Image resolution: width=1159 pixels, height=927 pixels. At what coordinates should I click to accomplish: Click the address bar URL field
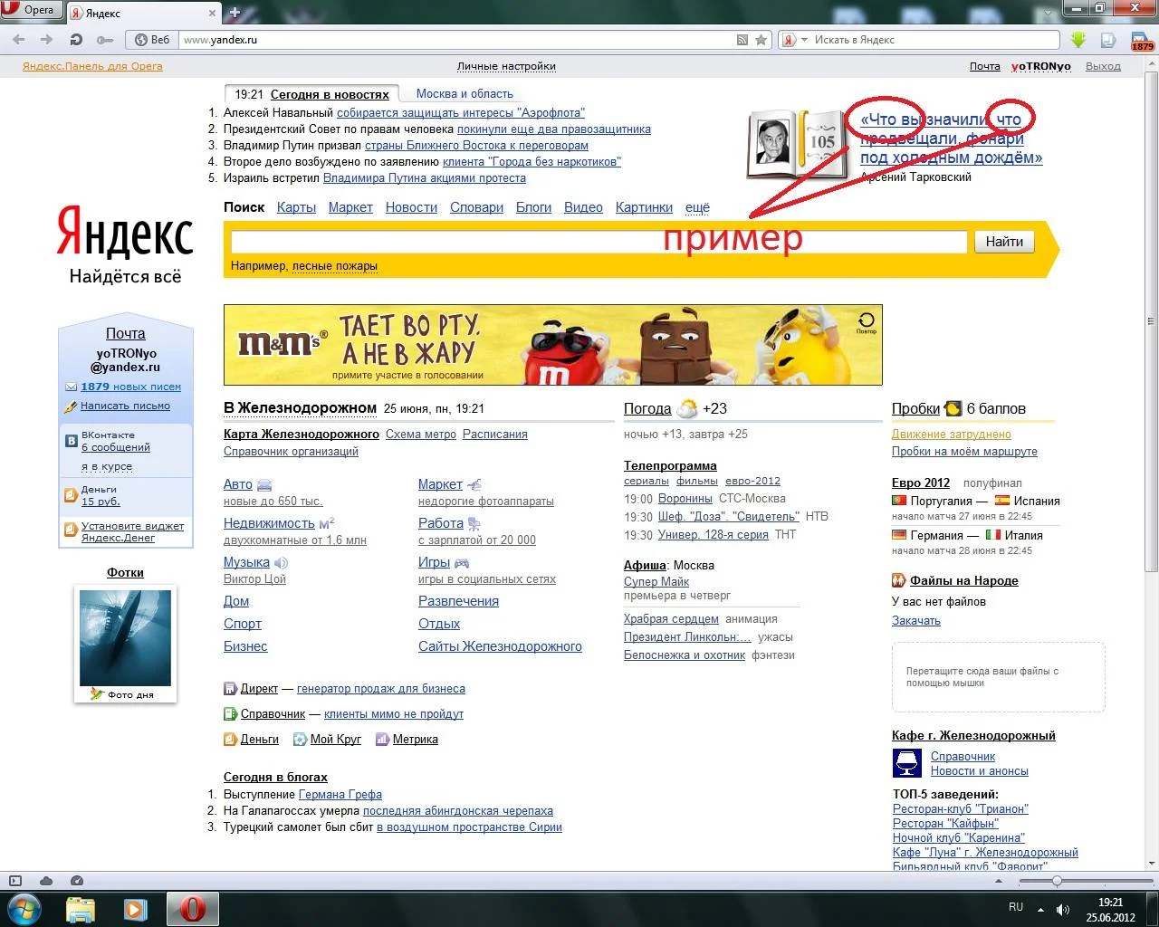point(455,40)
